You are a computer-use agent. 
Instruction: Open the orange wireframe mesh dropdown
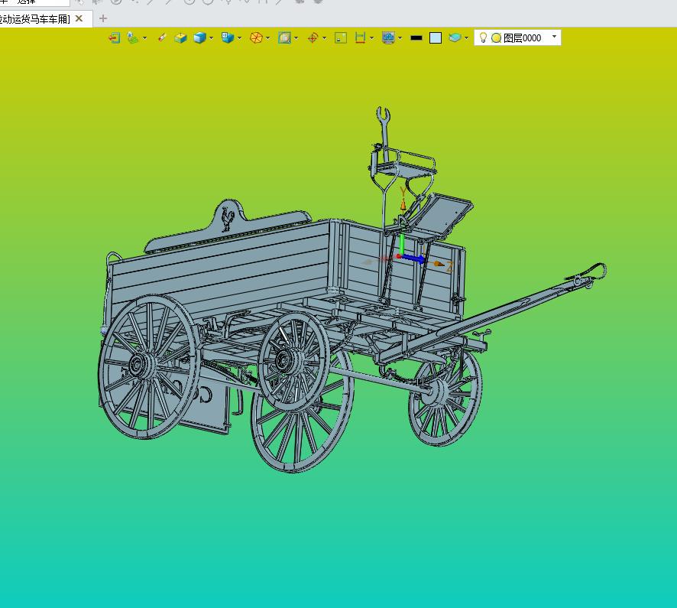(x=267, y=38)
